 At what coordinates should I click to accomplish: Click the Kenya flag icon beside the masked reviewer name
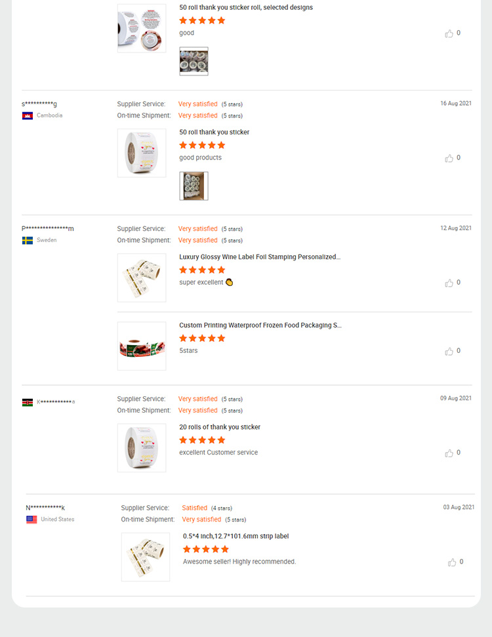(x=28, y=401)
